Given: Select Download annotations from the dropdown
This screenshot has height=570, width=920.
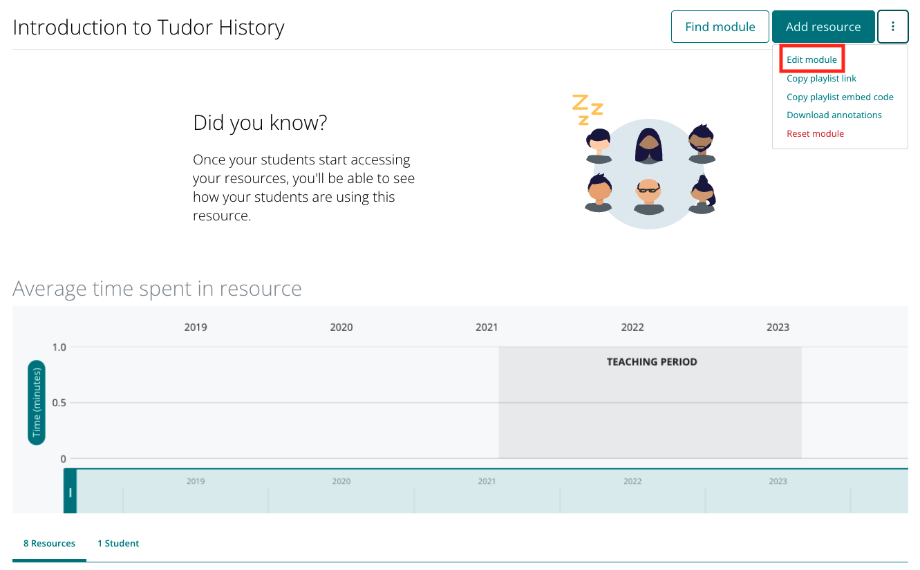Looking at the screenshot, I should click(834, 115).
